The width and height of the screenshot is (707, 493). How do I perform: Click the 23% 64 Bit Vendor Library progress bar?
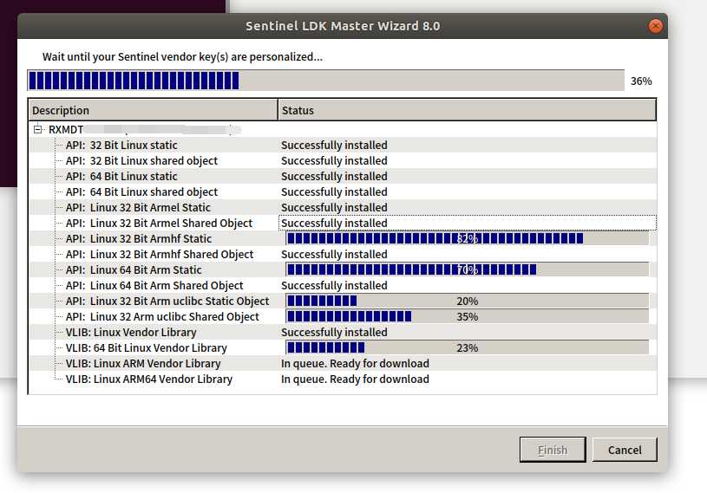click(x=467, y=347)
